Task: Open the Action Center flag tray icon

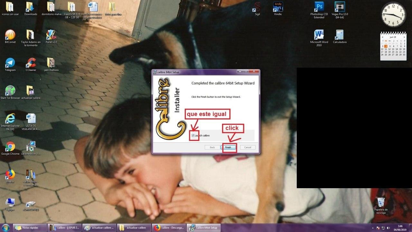Action: [378, 228]
